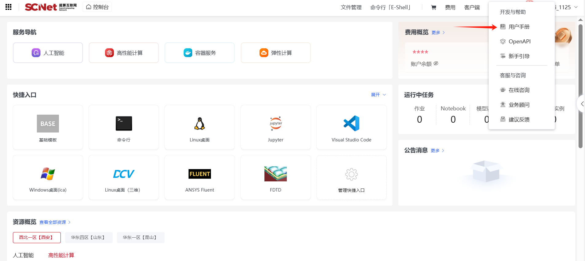Click the page vertical scrollbar
The width and height of the screenshot is (585, 261).
pos(580,86)
